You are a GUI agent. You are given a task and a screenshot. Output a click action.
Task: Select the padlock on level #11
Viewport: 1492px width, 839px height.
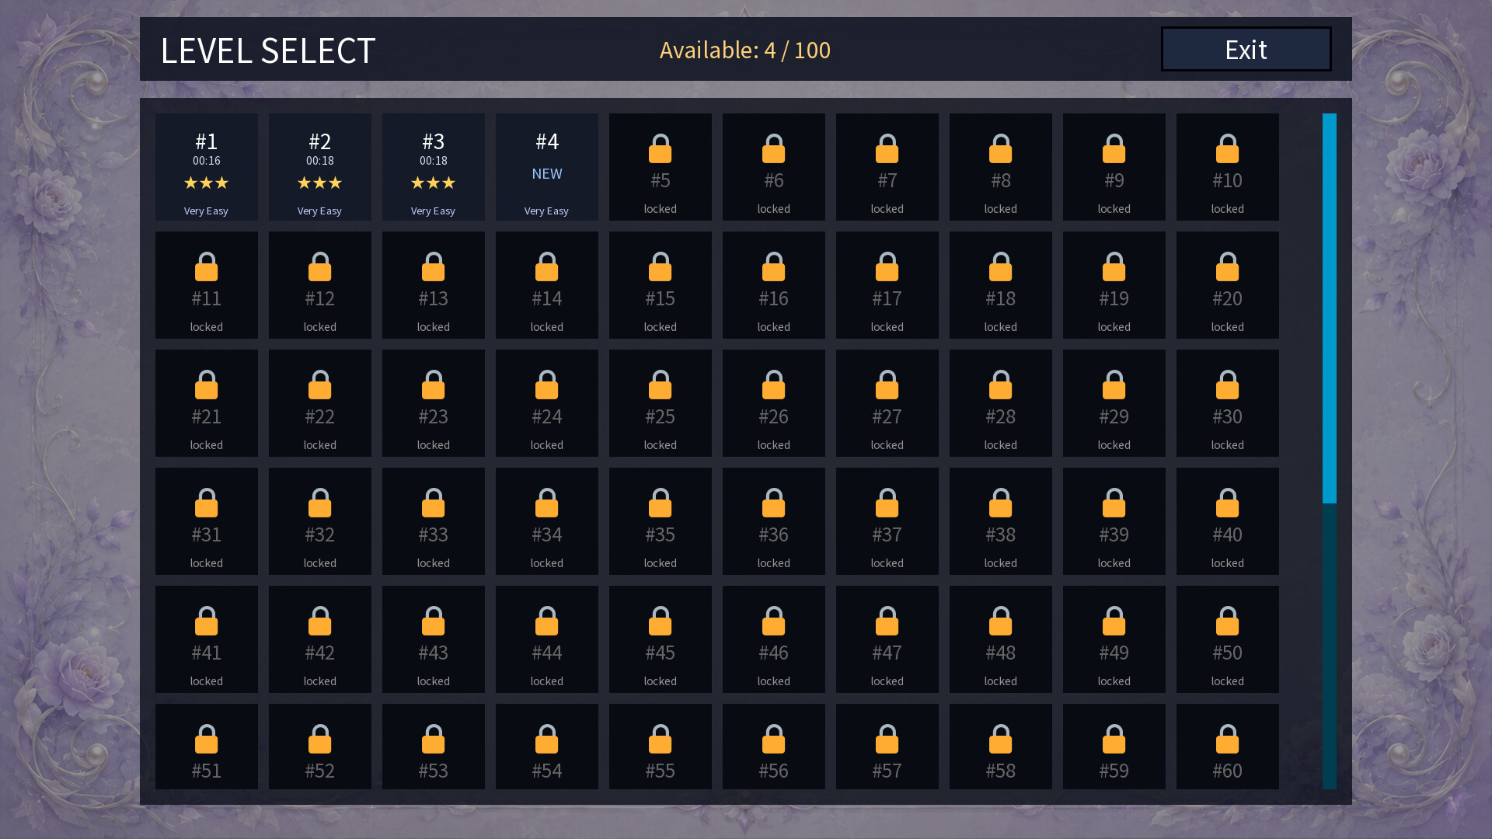(x=207, y=266)
